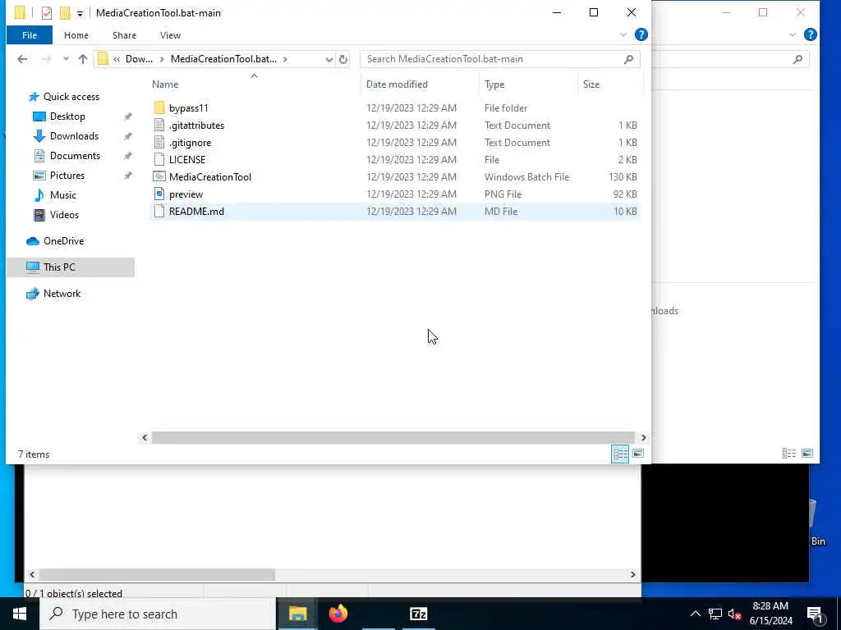841x630 pixels.
Task: Go back using the Back arrow
Action: pos(22,59)
